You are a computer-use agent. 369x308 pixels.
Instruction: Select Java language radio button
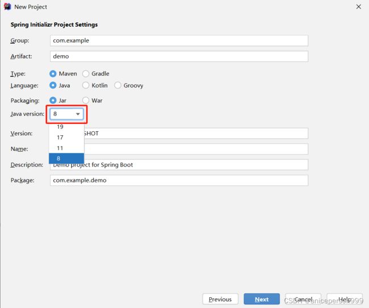point(53,85)
